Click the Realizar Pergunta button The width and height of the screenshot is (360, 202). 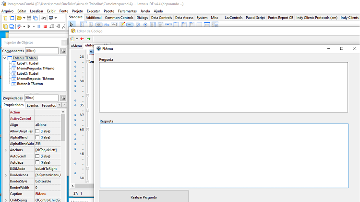tap(144, 197)
